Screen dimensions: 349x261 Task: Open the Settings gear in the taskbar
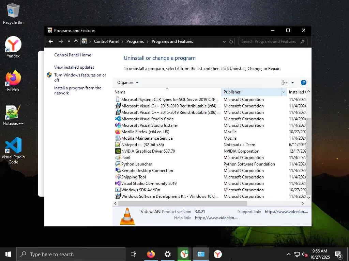167,254
